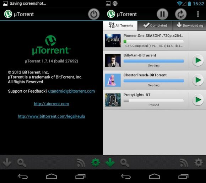Tap the search magnifier on the left screen
The image size is (206, 183).
(22, 163)
